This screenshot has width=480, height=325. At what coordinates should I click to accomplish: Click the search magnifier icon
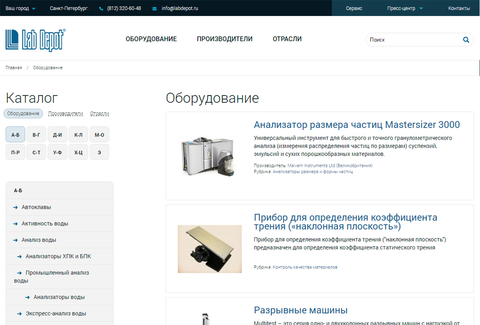(x=466, y=40)
